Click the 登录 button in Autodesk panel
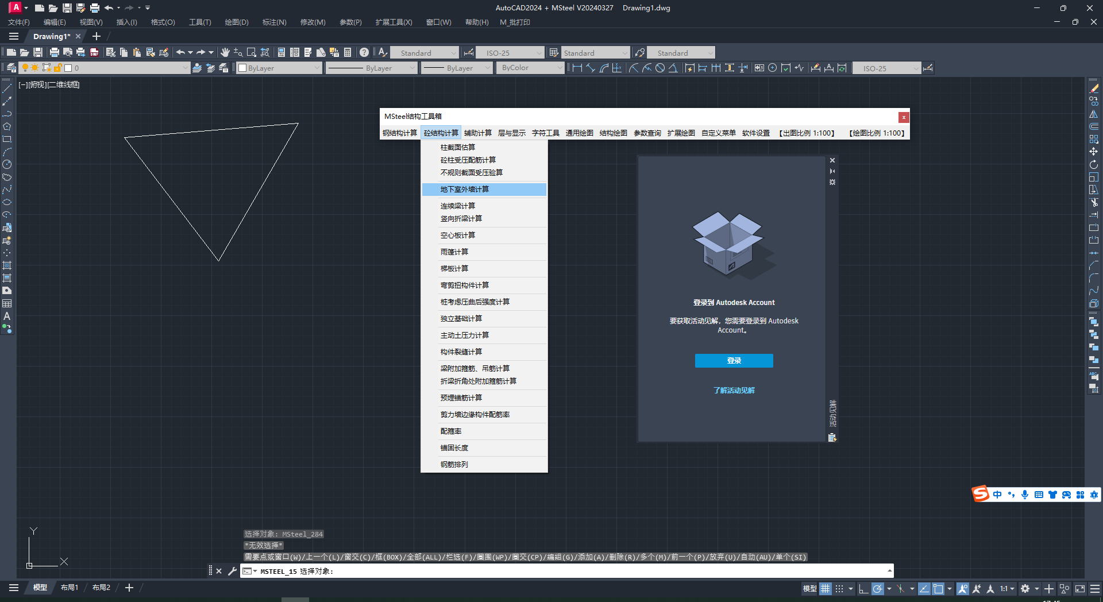The width and height of the screenshot is (1103, 602). point(734,361)
